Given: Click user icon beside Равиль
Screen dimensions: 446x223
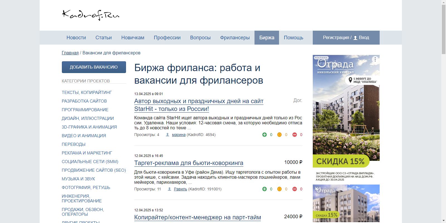Looking at the screenshot, I should (x=169, y=189).
